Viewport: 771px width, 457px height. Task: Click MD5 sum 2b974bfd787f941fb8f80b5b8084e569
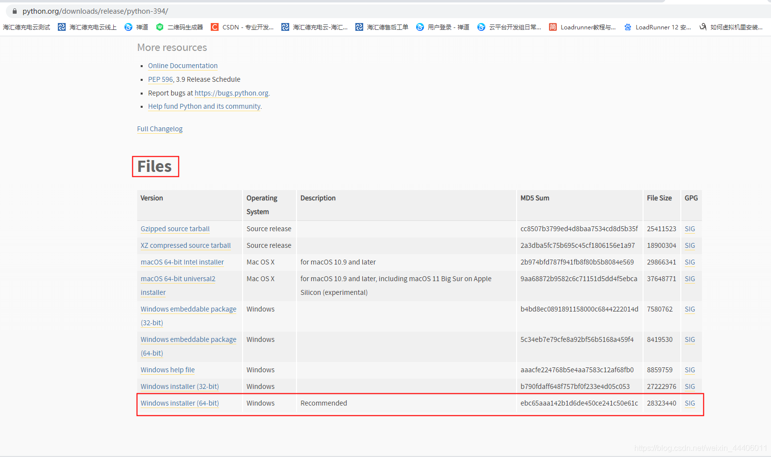577,262
